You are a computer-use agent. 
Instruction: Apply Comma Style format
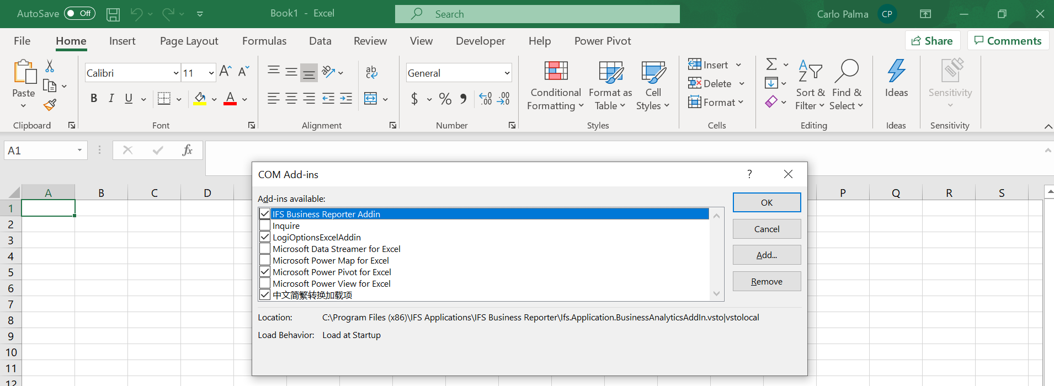tap(464, 99)
